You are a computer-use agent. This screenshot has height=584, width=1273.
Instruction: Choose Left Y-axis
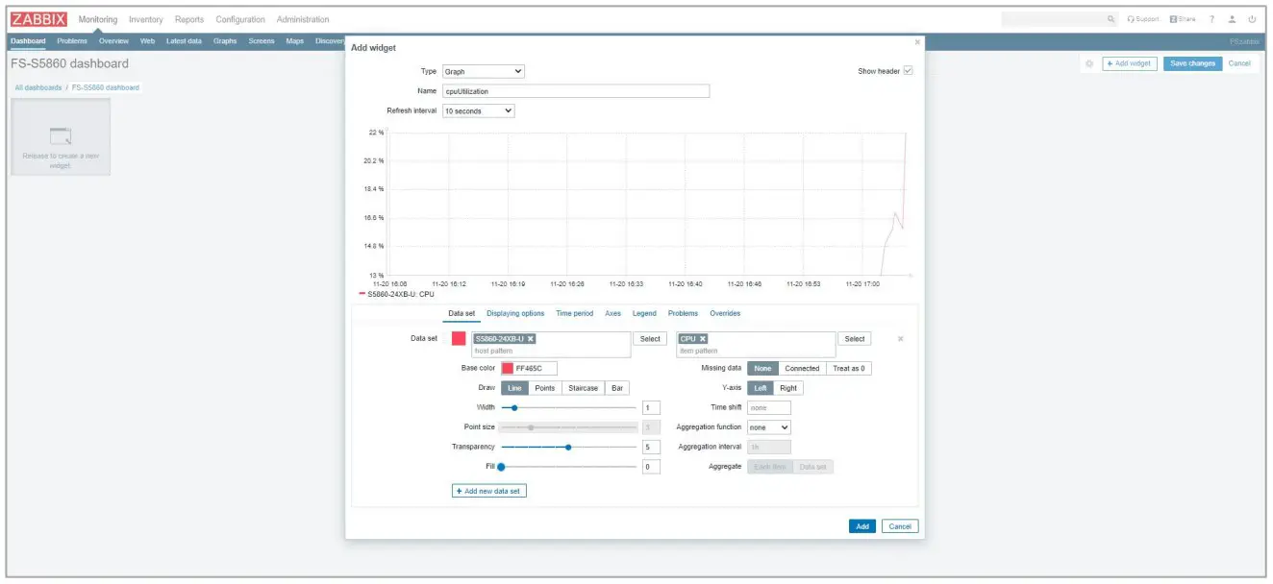[x=761, y=388]
